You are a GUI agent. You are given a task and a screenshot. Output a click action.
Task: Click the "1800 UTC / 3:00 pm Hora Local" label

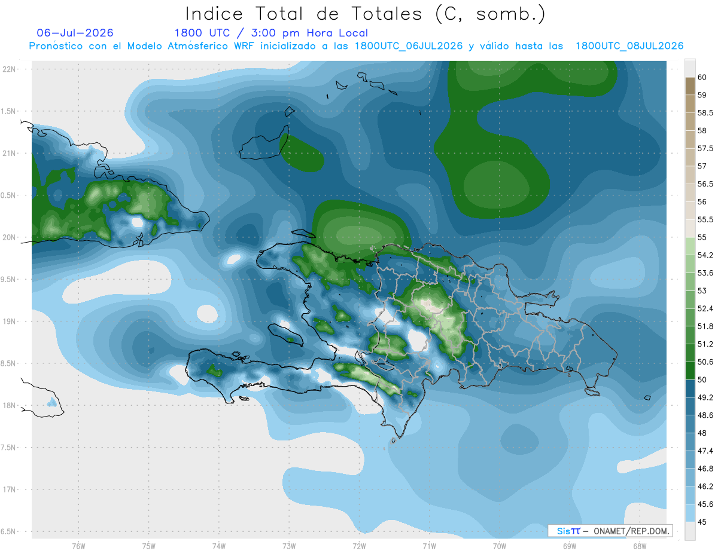[x=271, y=33]
